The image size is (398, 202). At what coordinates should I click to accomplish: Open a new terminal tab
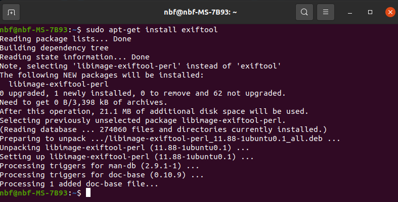[x=11, y=12]
